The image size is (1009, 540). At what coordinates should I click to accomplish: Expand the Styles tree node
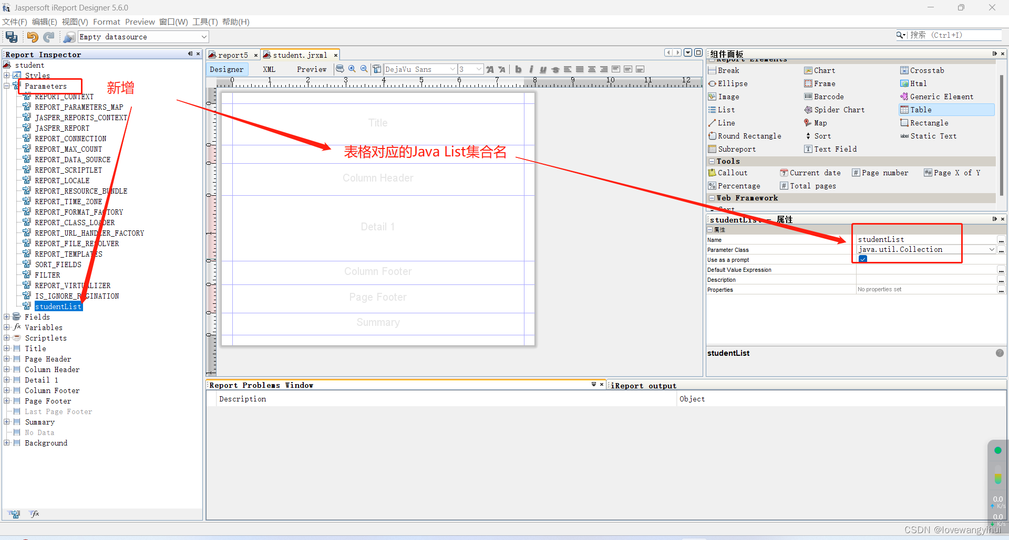click(7, 76)
